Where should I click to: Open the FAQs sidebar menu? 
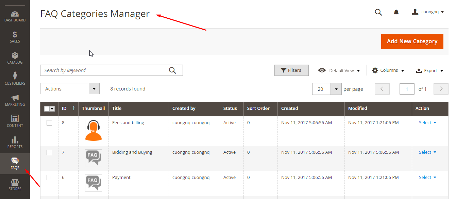click(x=15, y=164)
